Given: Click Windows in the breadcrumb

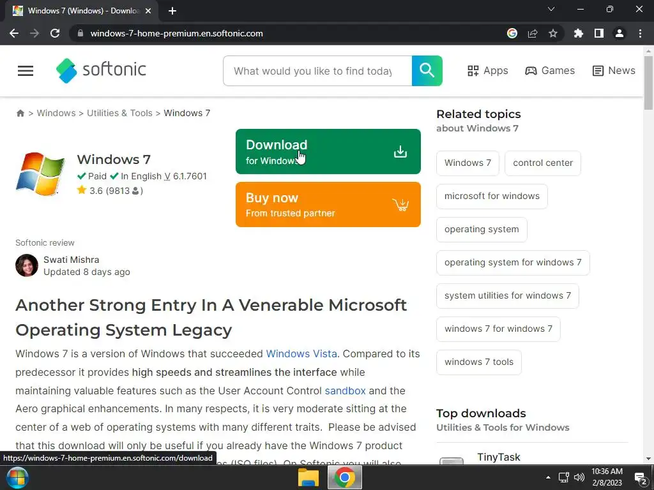Looking at the screenshot, I should [x=56, y=114].
